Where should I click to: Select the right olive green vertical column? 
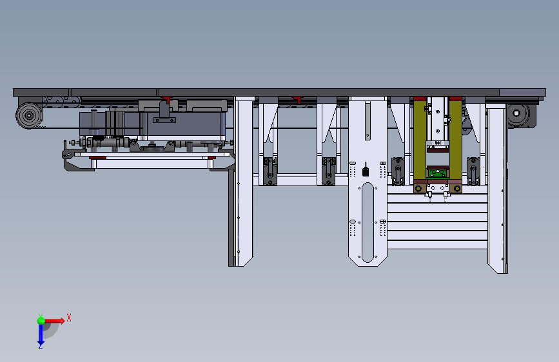456,140
